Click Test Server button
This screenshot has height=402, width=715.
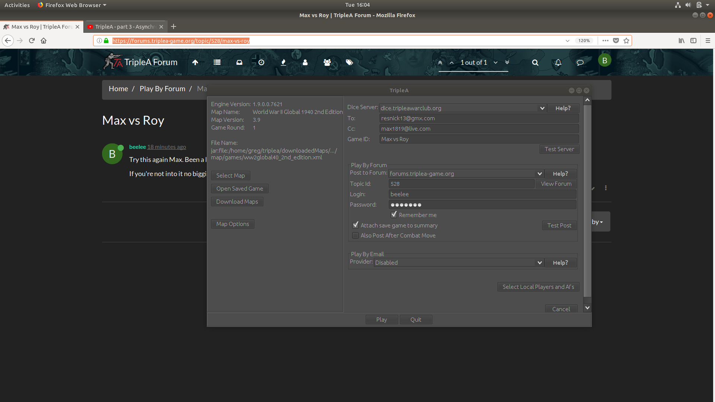559,149
